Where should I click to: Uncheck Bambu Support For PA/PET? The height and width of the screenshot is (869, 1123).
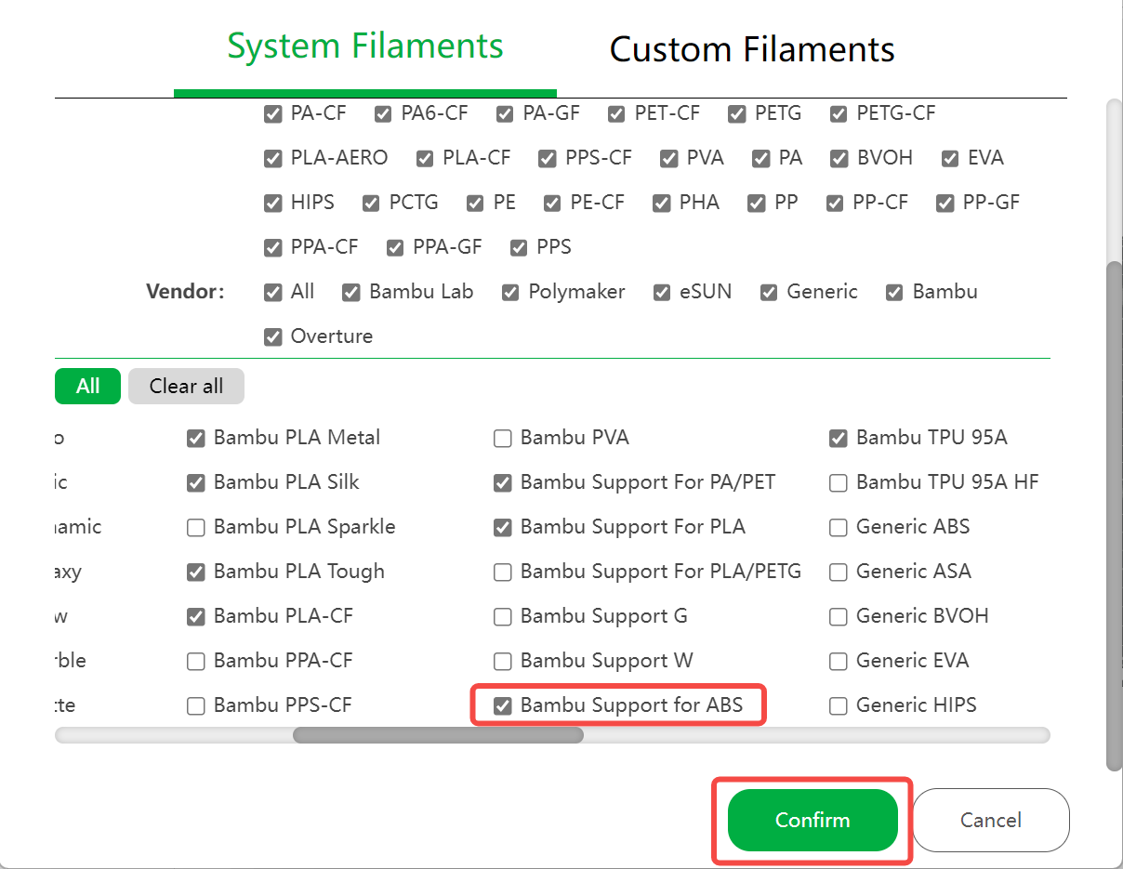(x=502, y=482)
